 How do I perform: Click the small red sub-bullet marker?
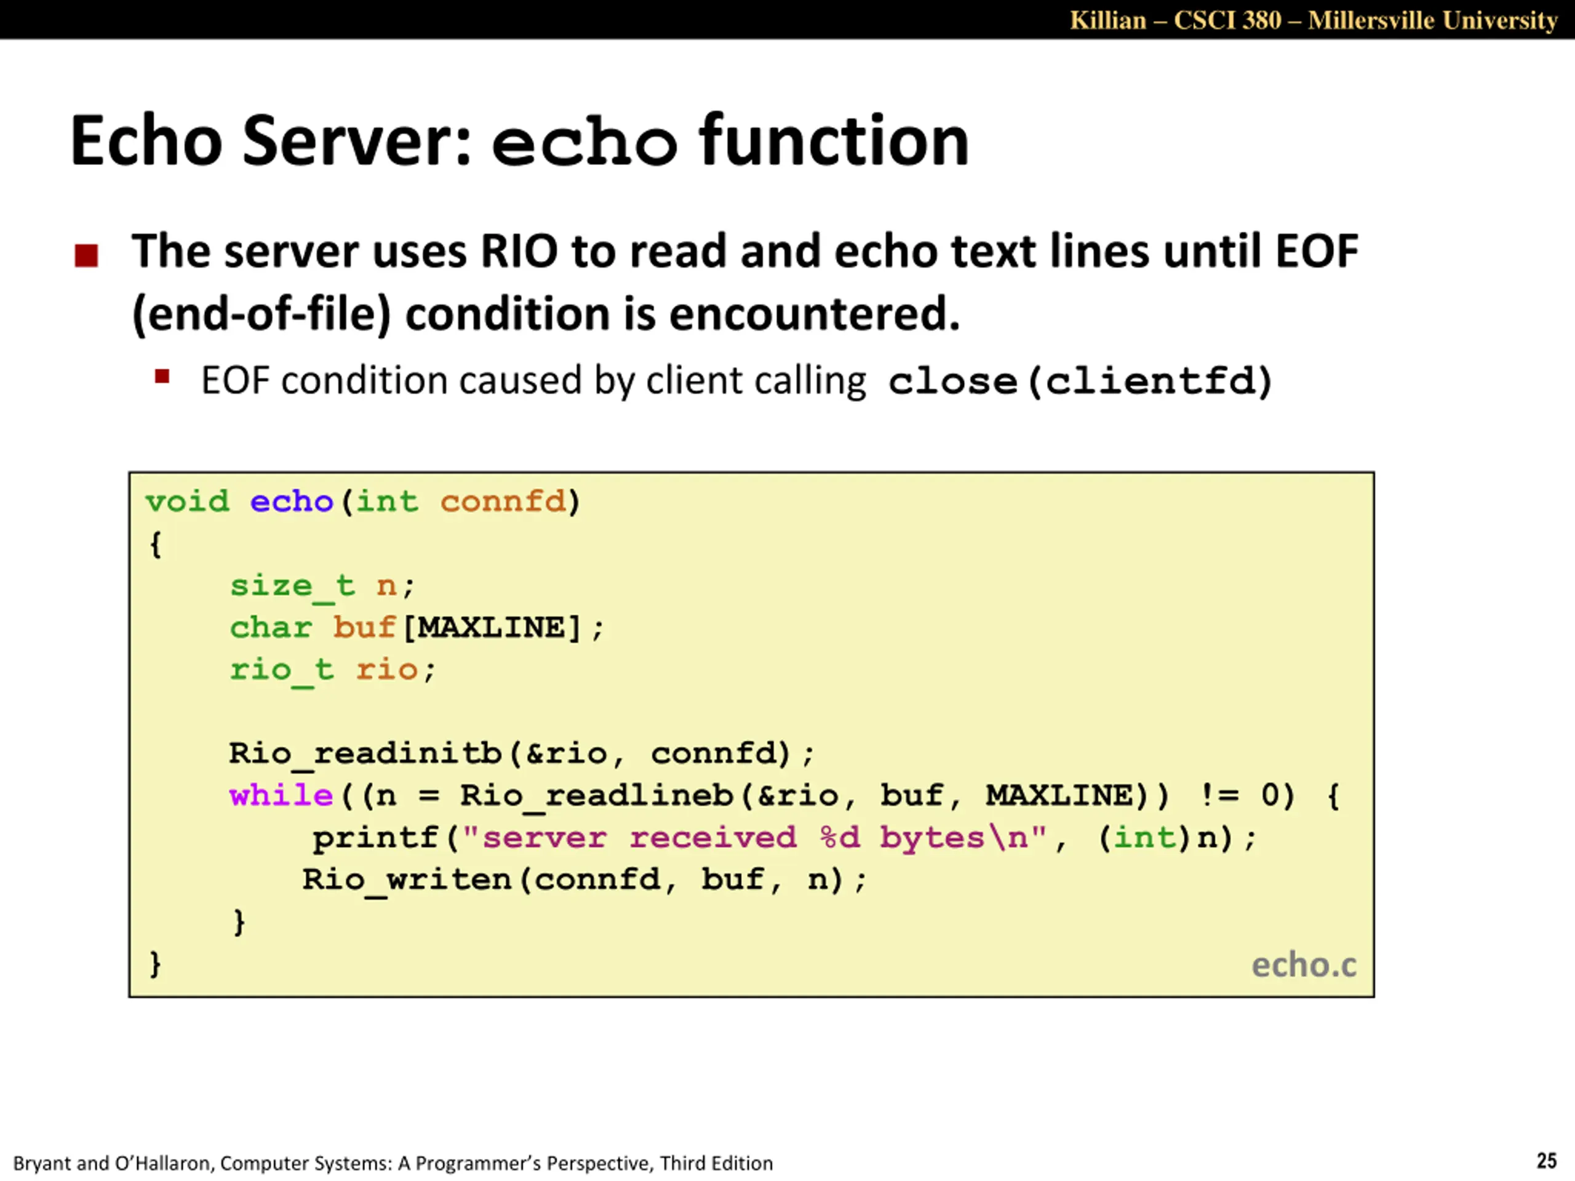click(x=162, y=376)
